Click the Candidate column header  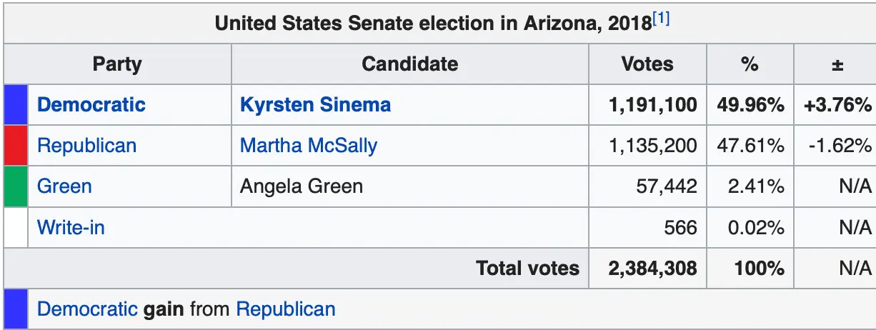(x=409, y=64)
